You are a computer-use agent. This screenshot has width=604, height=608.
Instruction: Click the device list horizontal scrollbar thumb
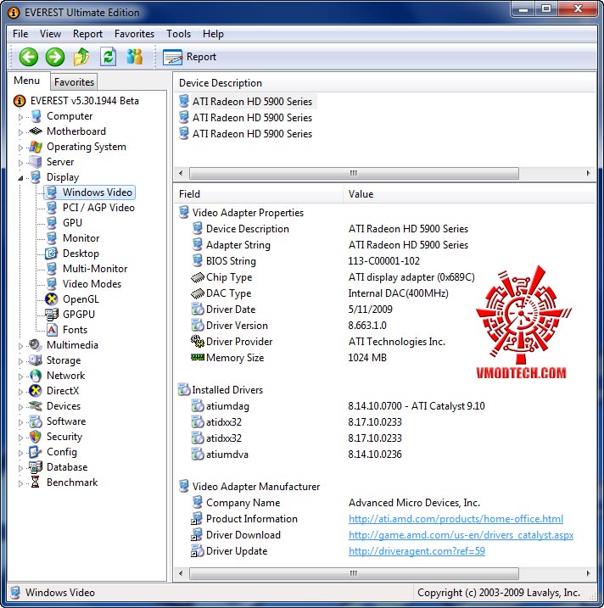click(354, 173)
